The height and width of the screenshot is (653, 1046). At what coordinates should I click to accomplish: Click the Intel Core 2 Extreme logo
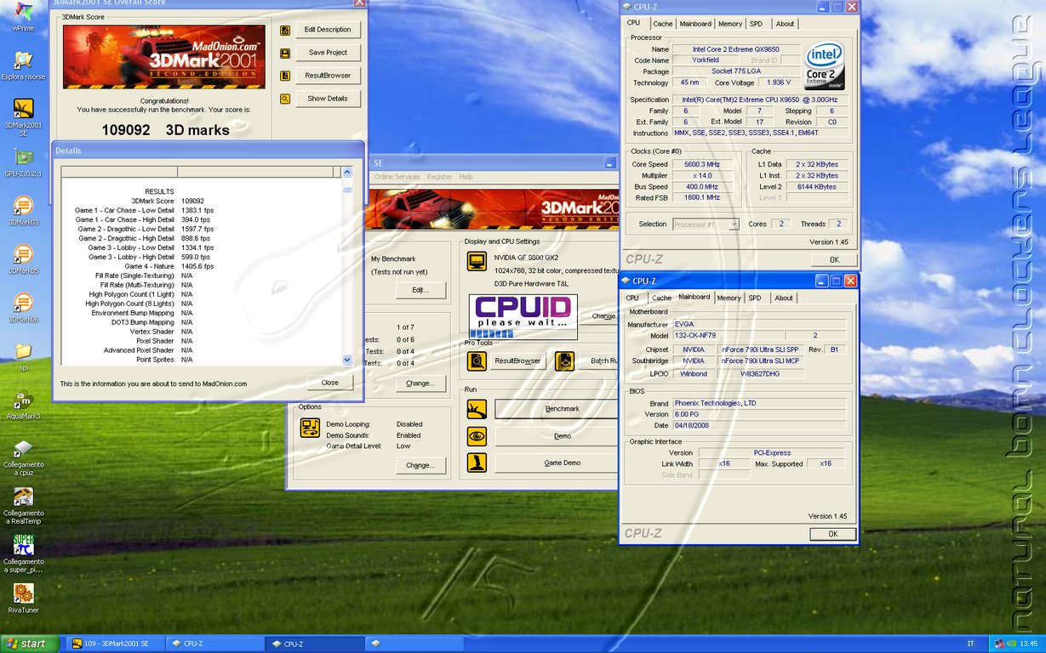point(826,65)
